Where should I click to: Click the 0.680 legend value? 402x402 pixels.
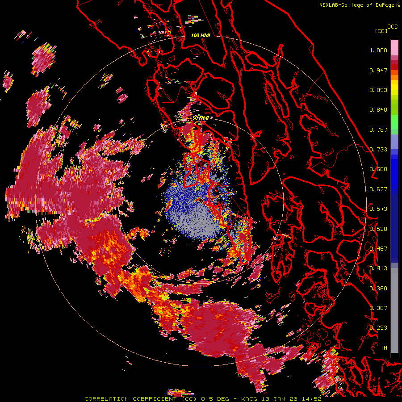(378, 169)
